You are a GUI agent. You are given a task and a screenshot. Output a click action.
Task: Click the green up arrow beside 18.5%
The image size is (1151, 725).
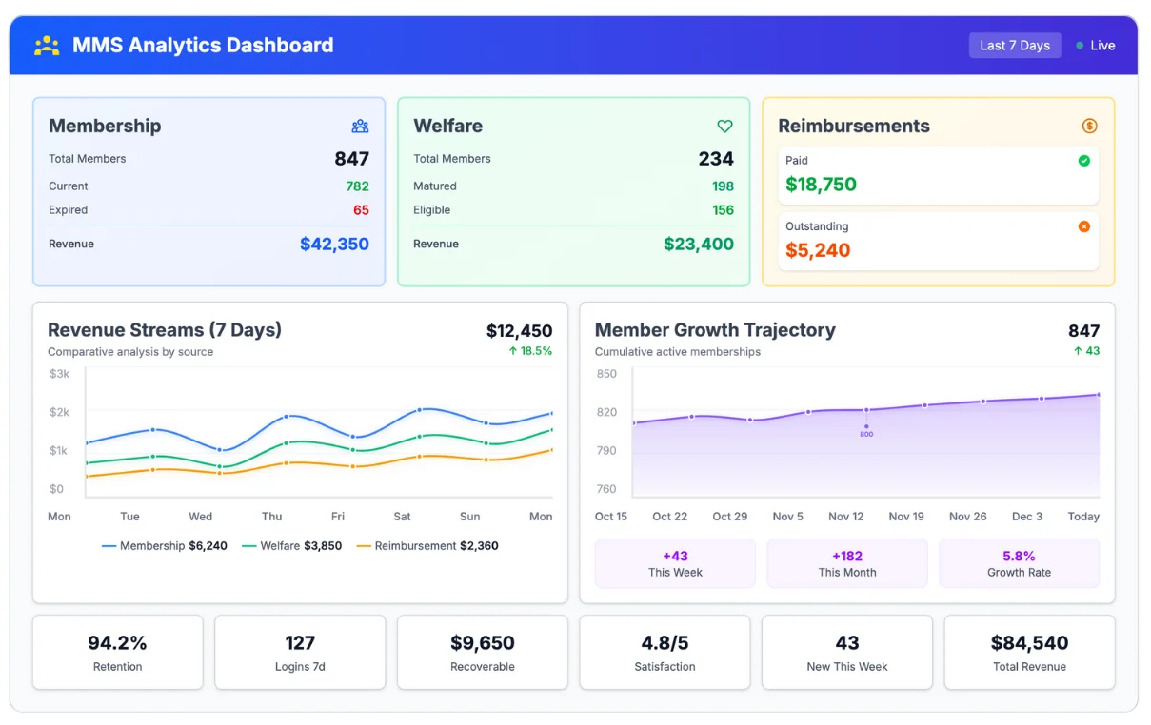513,351
